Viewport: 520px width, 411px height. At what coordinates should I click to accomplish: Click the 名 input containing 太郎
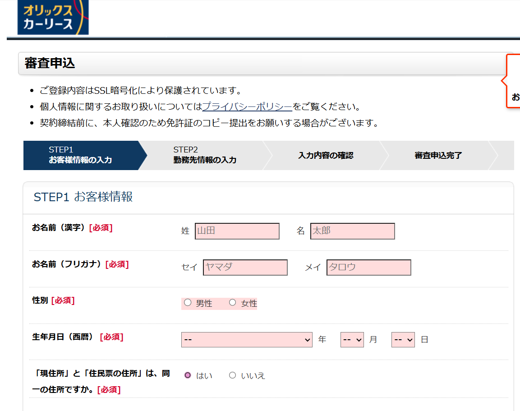pos(352,231)
